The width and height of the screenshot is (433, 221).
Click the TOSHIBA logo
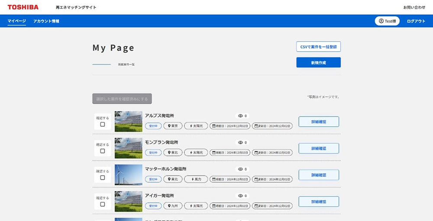point(23,7)
